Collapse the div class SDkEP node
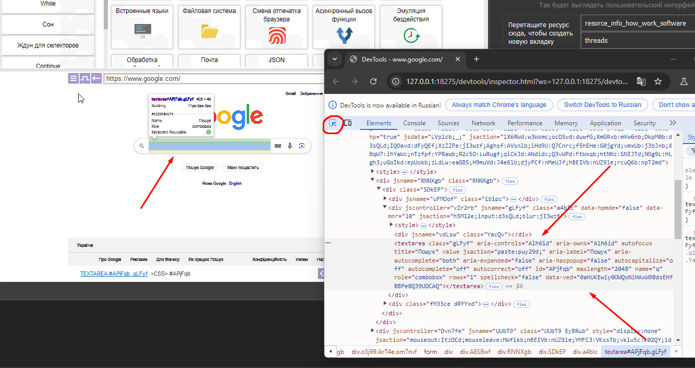The width and height of the screenshot is (695, 368). point(380,189)
